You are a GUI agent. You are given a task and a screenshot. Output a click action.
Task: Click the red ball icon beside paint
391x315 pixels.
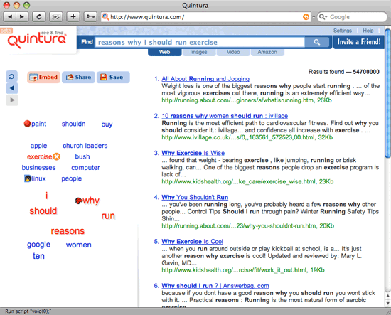coord(27,124)
